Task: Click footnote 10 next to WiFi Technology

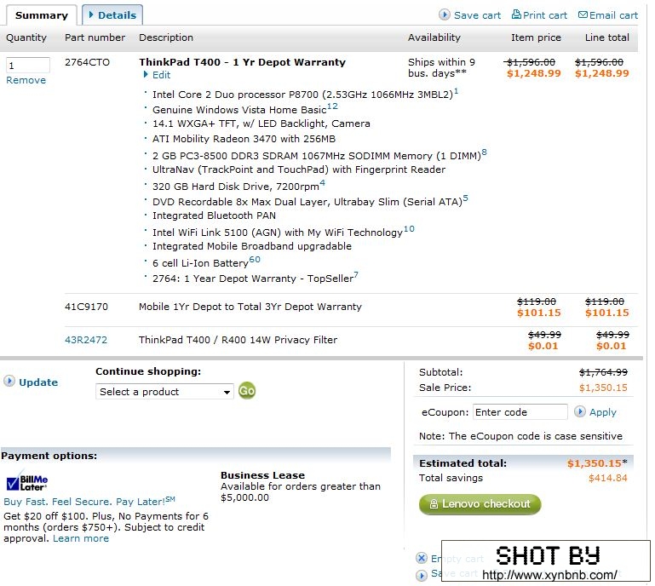Action: pos(409,228)
